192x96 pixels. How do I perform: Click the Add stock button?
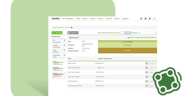[57, 33]
